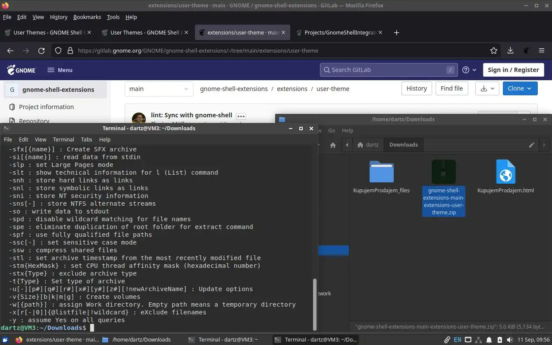
Task: Click the terminal vertical scrollbar
Action: click(315, 304)
